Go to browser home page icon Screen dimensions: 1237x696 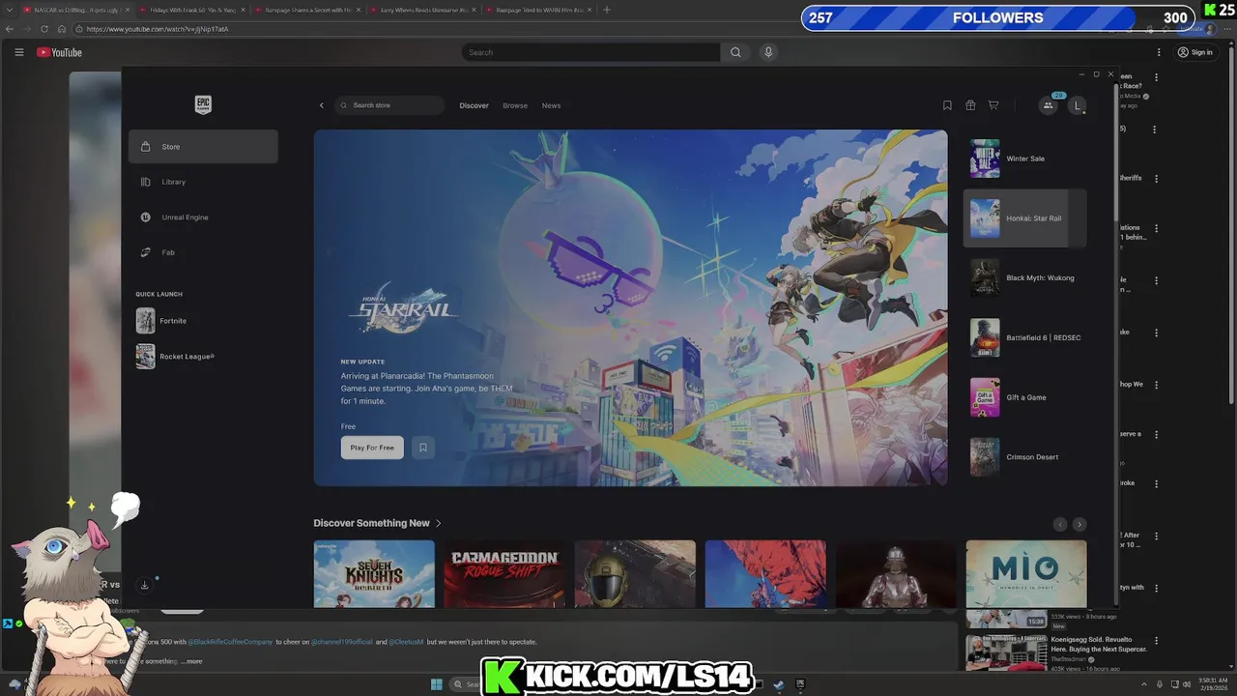(x=61, y=29)
